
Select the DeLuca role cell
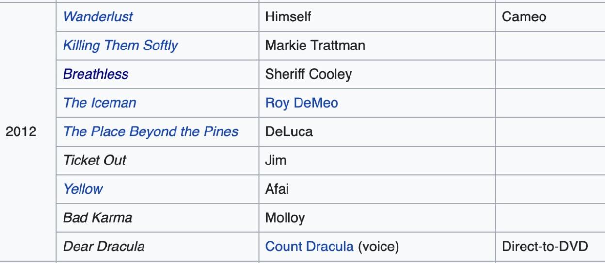point(288,131)
